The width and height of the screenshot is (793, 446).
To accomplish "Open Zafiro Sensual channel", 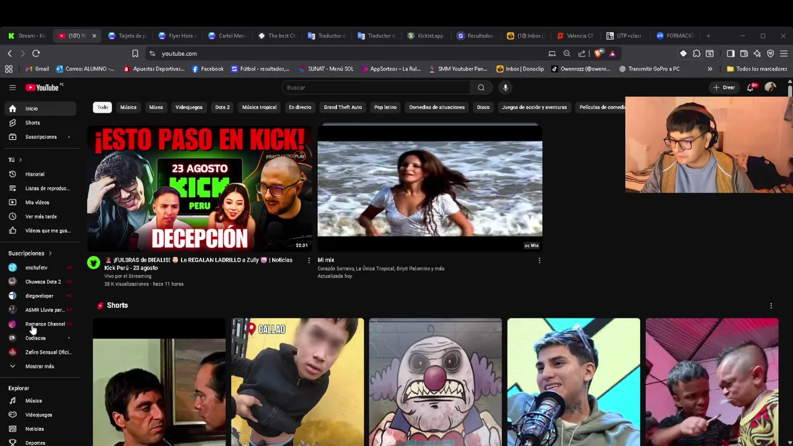I will pyautogui.click(x=41, y=352).
